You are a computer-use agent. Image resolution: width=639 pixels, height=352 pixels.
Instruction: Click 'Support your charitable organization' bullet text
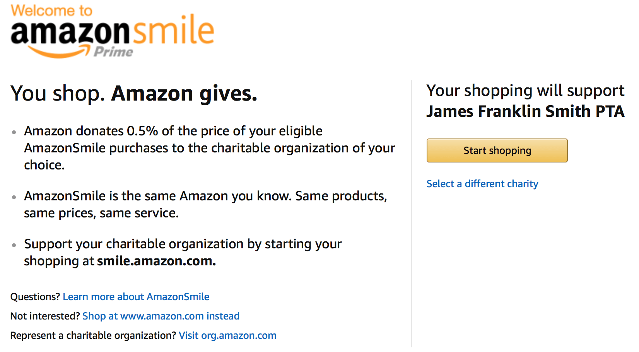pos(183,253)
